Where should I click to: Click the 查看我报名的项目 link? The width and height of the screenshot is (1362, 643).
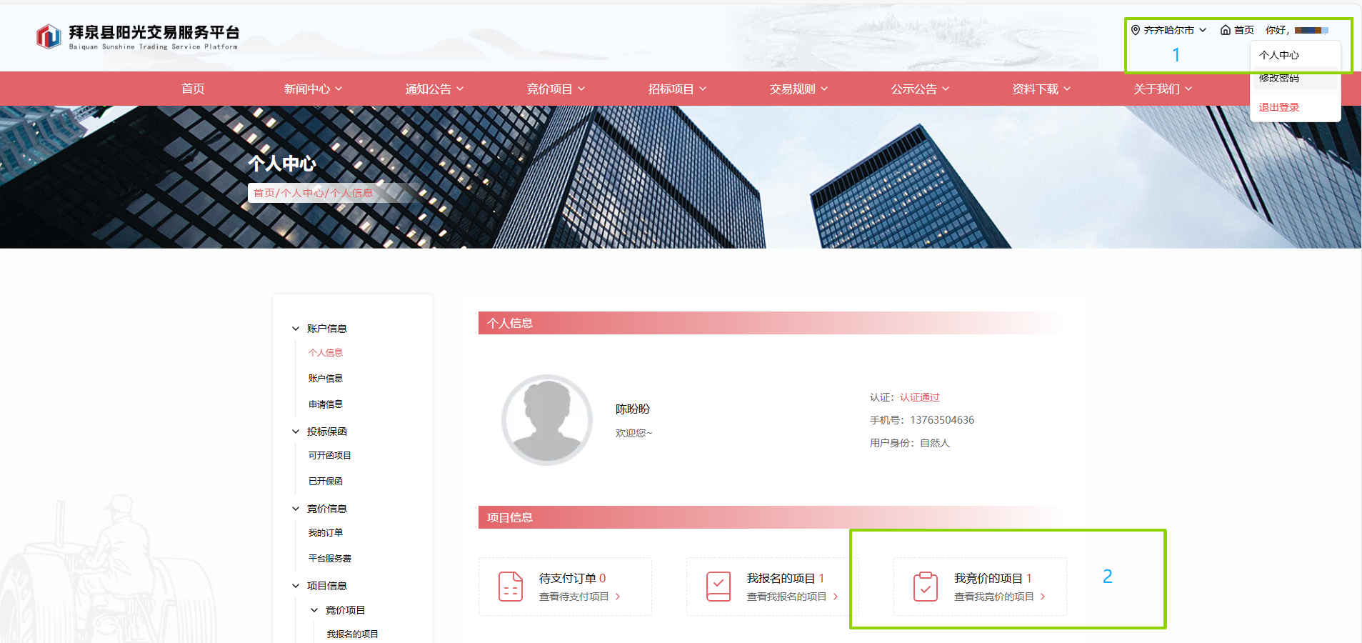point(786,597)
